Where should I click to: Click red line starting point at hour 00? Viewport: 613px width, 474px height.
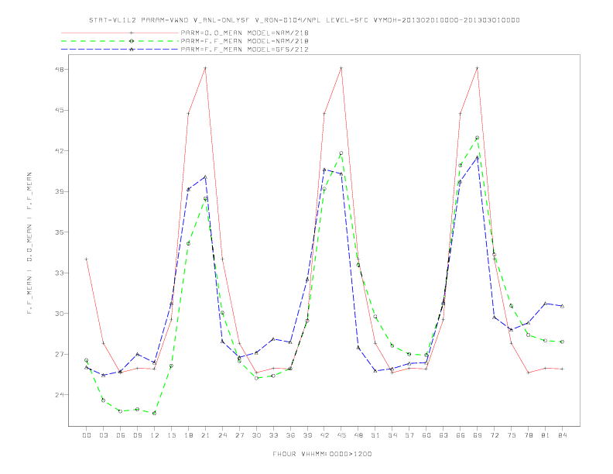pos(87,259)
